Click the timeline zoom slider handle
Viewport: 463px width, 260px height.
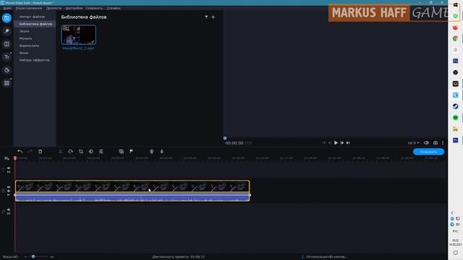pos(33,256)
